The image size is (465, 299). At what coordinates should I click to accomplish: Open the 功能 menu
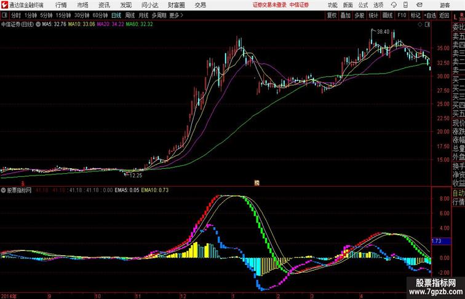coord(333,5)
